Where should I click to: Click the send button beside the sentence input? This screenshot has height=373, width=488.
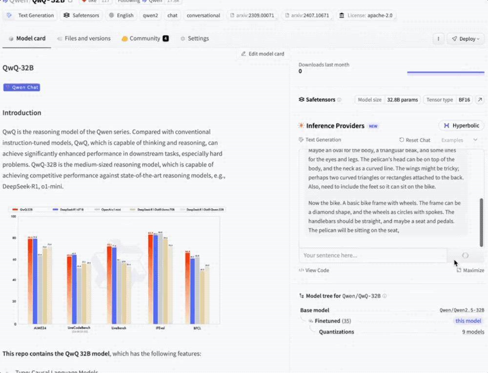tap(465, 255)
